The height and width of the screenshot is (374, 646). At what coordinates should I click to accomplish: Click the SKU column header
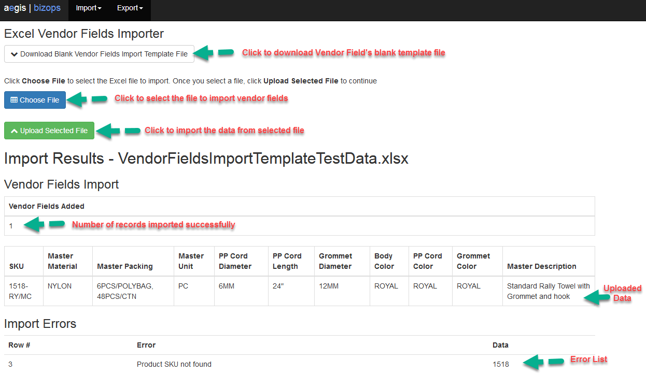[16, 266]
